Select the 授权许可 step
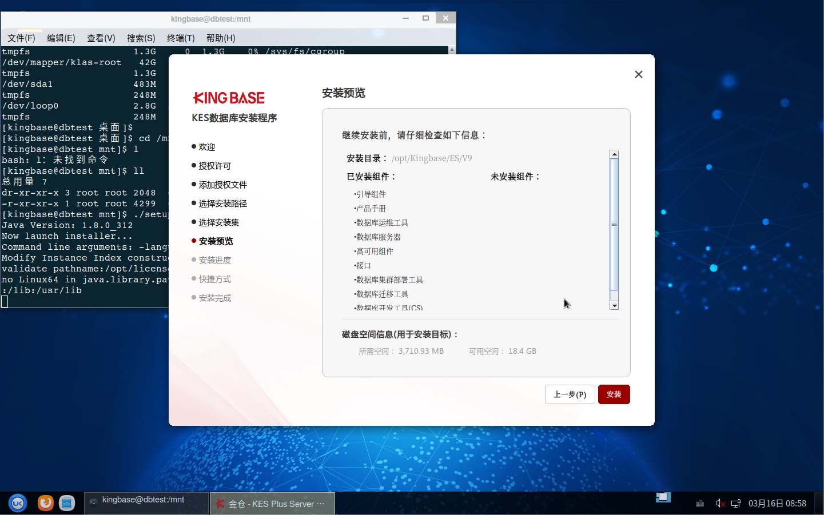Image resolution: width=824 pixels, height=515 pixels. tap(214, 166)
